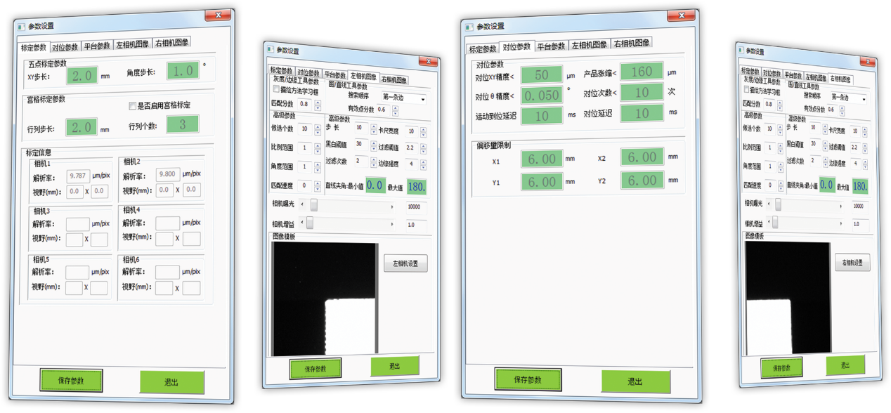891x413 pixels.
Task: Click 相机1 解析率 field showing 9.787
Action: 79,176
